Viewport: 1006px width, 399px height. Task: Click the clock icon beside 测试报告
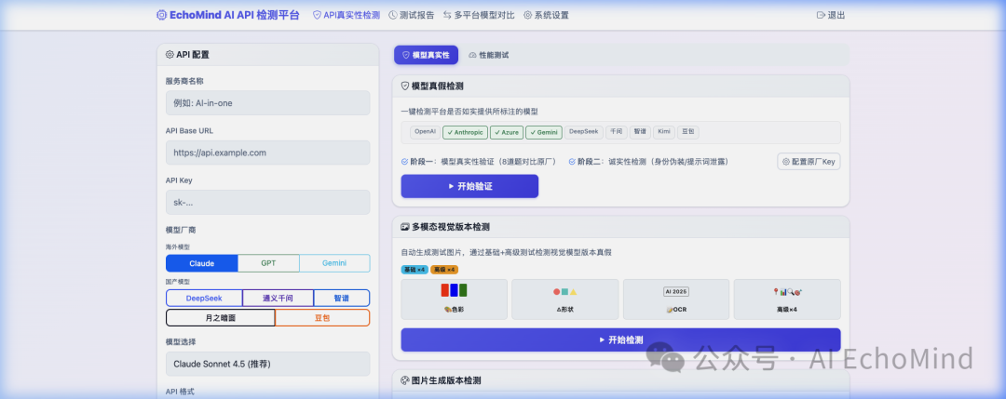[393, 16]
